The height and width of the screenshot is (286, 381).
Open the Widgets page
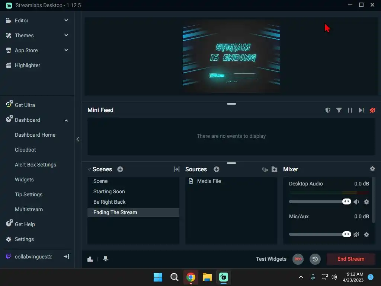[x=24, y=179]
